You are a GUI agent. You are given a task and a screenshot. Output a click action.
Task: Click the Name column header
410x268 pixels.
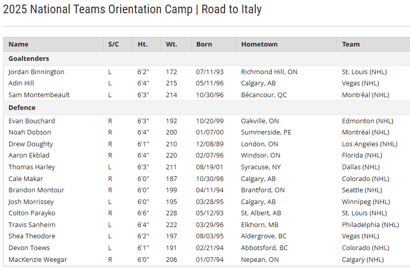18,44
